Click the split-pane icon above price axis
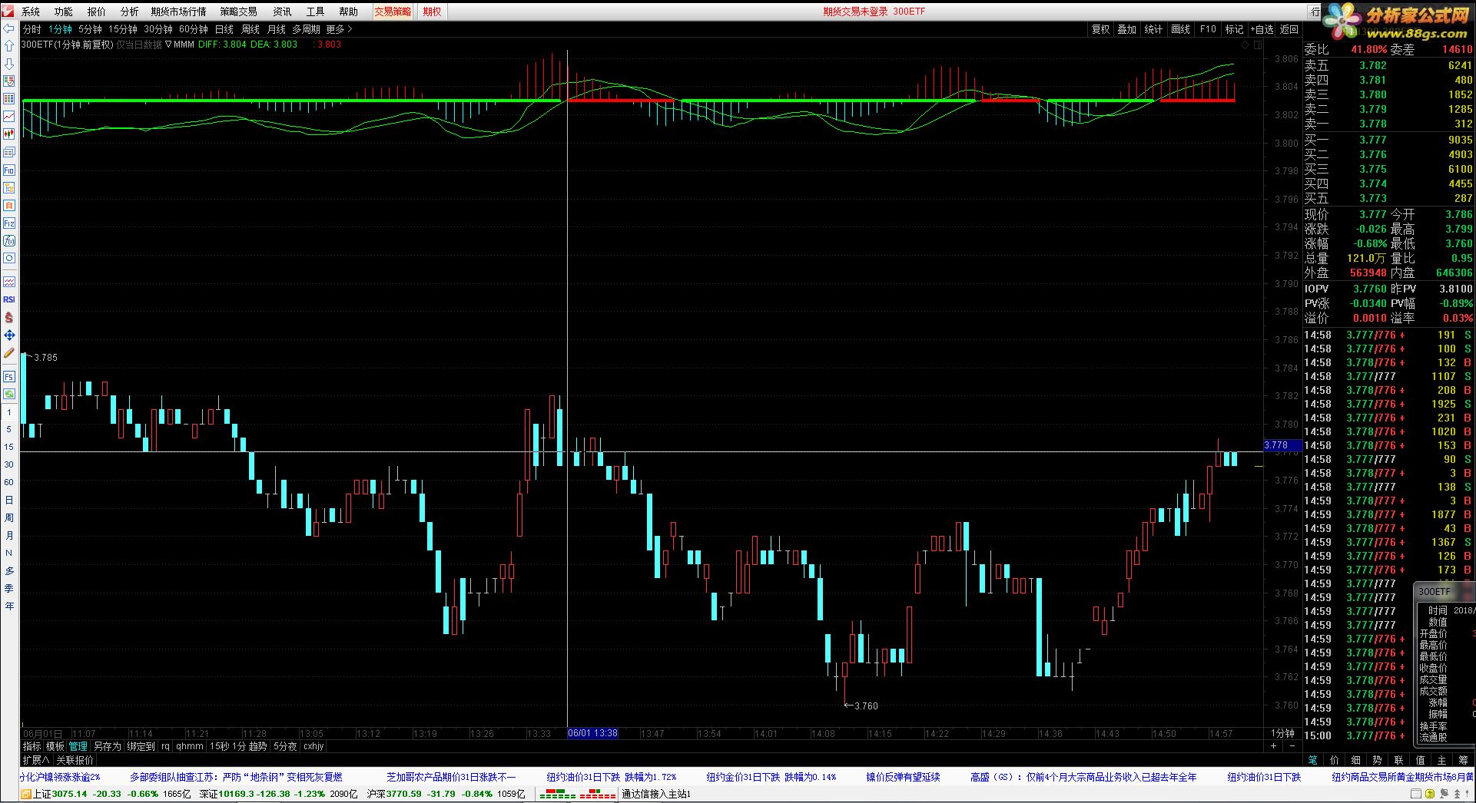The width and height of the screenshot is (1476, 803). pyautogui.click(x=1258, y=45)
